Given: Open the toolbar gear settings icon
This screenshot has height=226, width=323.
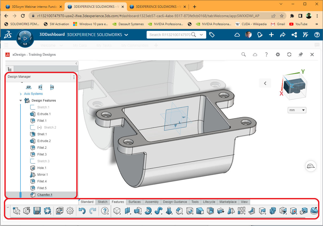Looking at the screenshot, I should [x=70, y=211].
